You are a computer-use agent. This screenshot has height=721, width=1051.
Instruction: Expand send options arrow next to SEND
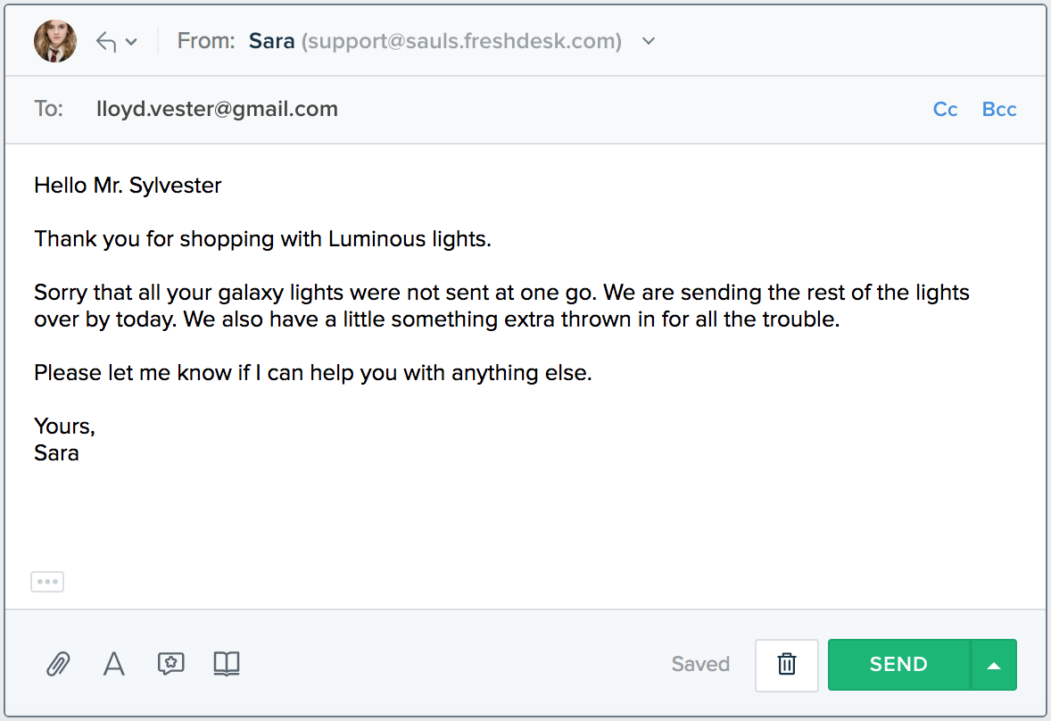pos(993,665)
